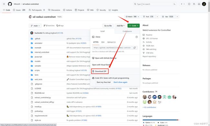Viewport: 210px width, 126px height.
Task: Toggle the green Code dropdown button
Action: coord(133,26)
